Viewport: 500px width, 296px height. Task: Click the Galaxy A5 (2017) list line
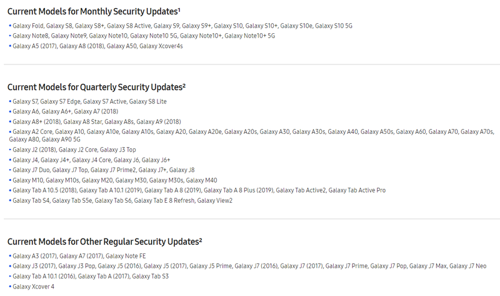[x=96, y=46]
